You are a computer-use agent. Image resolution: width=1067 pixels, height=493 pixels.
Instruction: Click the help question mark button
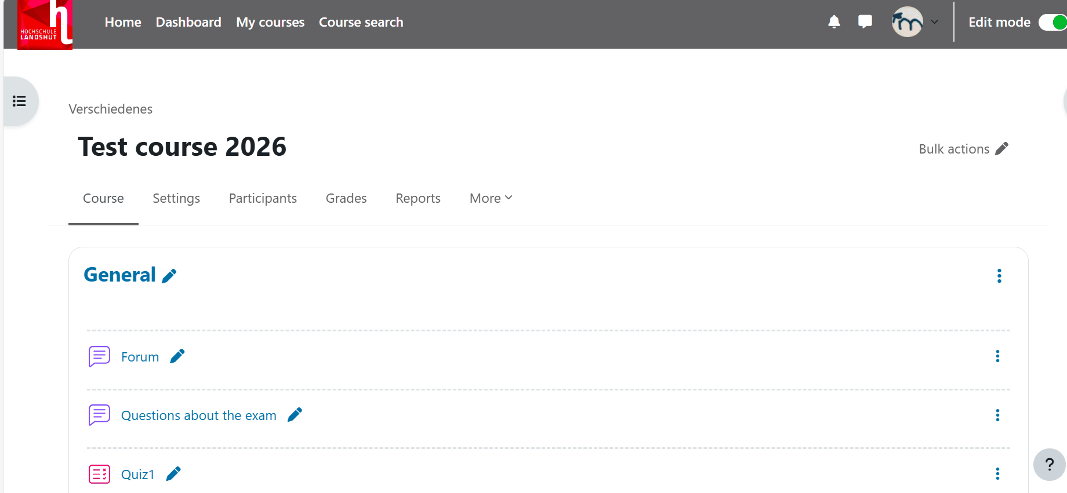click(x=1049, y=464)
